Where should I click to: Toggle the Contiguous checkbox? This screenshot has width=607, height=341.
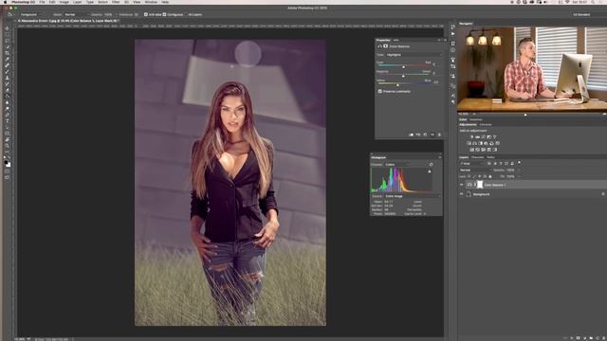pyautogui.click(x=164, y=14)
